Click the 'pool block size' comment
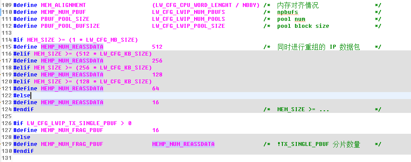 pyautogui.click(x=303, y=26)
